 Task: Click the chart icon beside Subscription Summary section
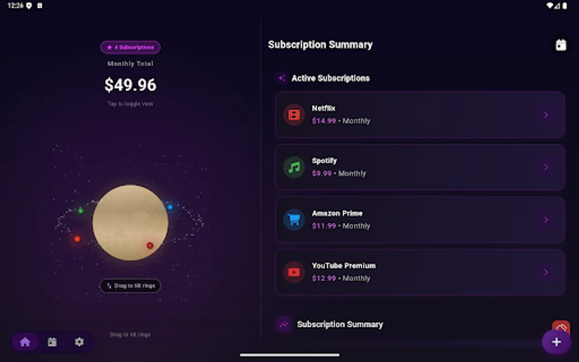click(x=283, y=324)
